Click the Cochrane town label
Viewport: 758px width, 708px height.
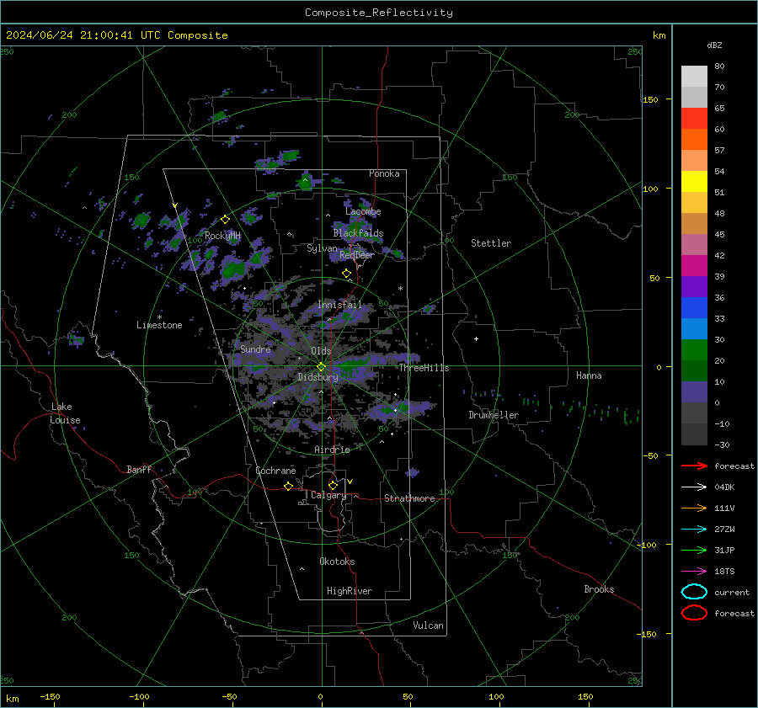(275, 471)
